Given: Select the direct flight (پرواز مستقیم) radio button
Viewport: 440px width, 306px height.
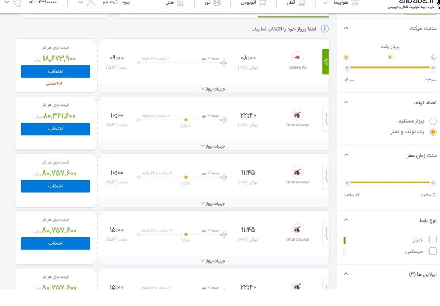Looking at the screenshot, I should 433,121.
